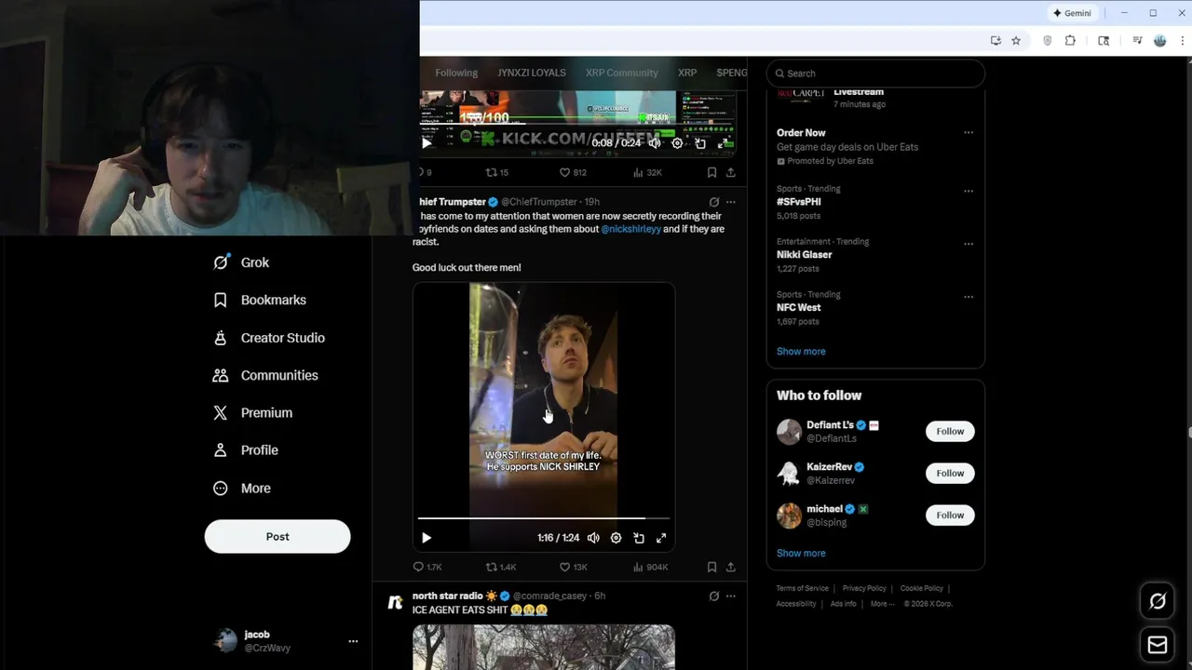Like the post with 13K likes

[x=573, y=567]
